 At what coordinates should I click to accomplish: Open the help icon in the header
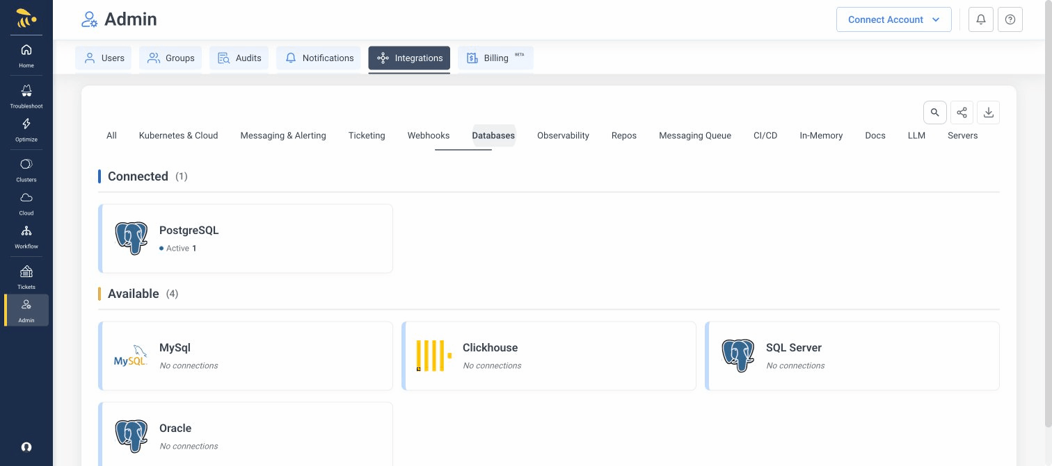point(1010,19)
